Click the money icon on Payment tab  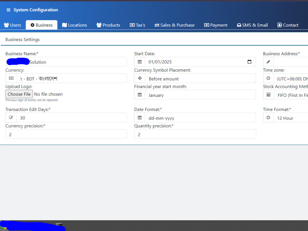point(207,25)
